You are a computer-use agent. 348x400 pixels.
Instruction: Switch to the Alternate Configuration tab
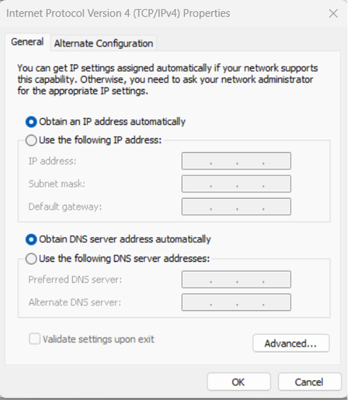pyautogui.click(x=103, y=43)
